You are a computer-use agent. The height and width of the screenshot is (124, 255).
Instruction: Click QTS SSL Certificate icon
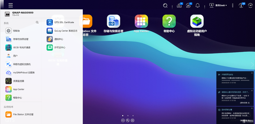coord(50,22)
